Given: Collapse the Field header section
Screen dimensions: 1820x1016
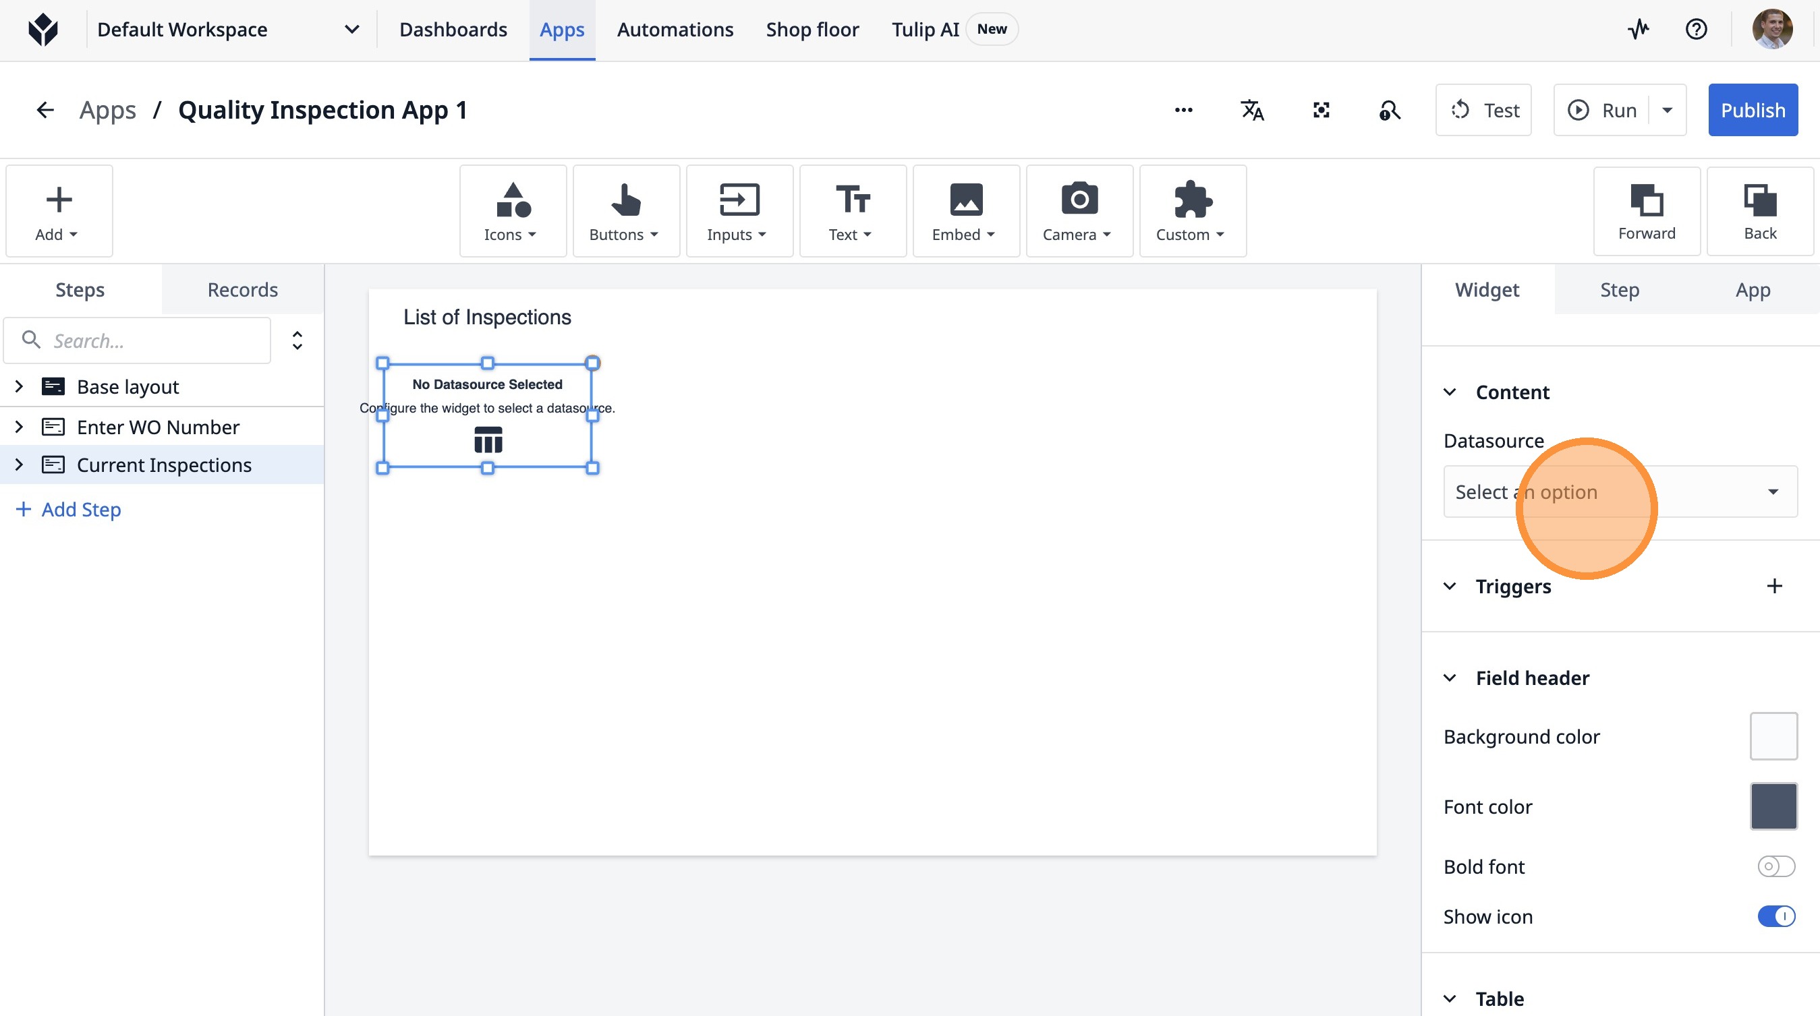Looking at the screenshot, I should click(x=1450, y=678).
